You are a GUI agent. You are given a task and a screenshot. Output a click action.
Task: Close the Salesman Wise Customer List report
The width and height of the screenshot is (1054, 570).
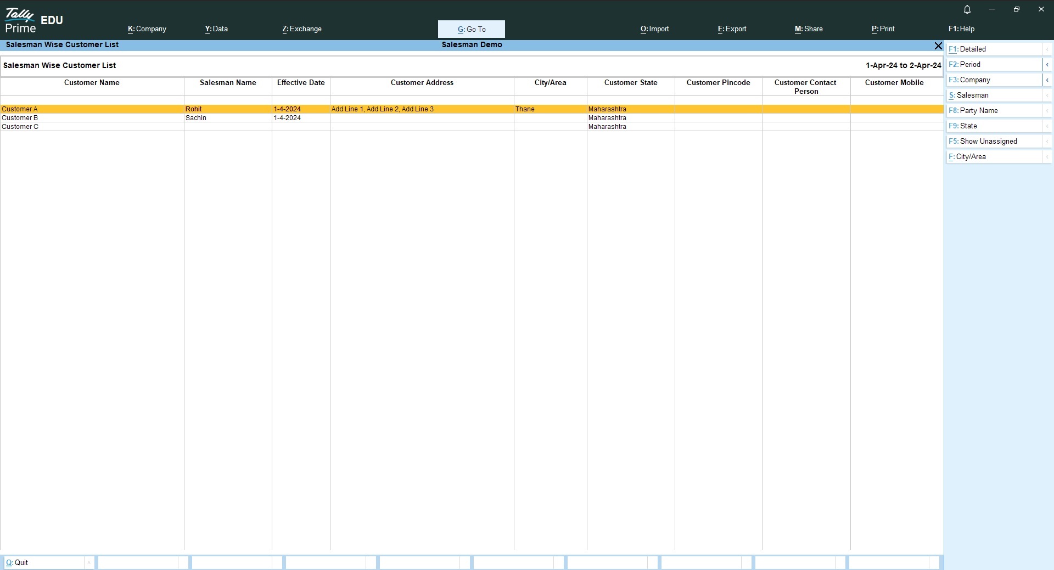point(938,46)
